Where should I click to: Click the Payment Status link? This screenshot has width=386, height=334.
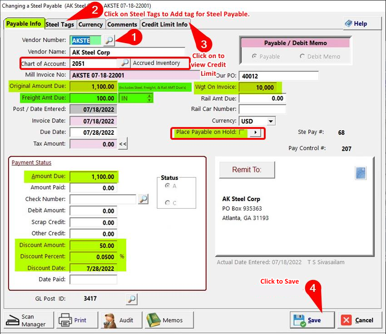click(x=31, y=162)
